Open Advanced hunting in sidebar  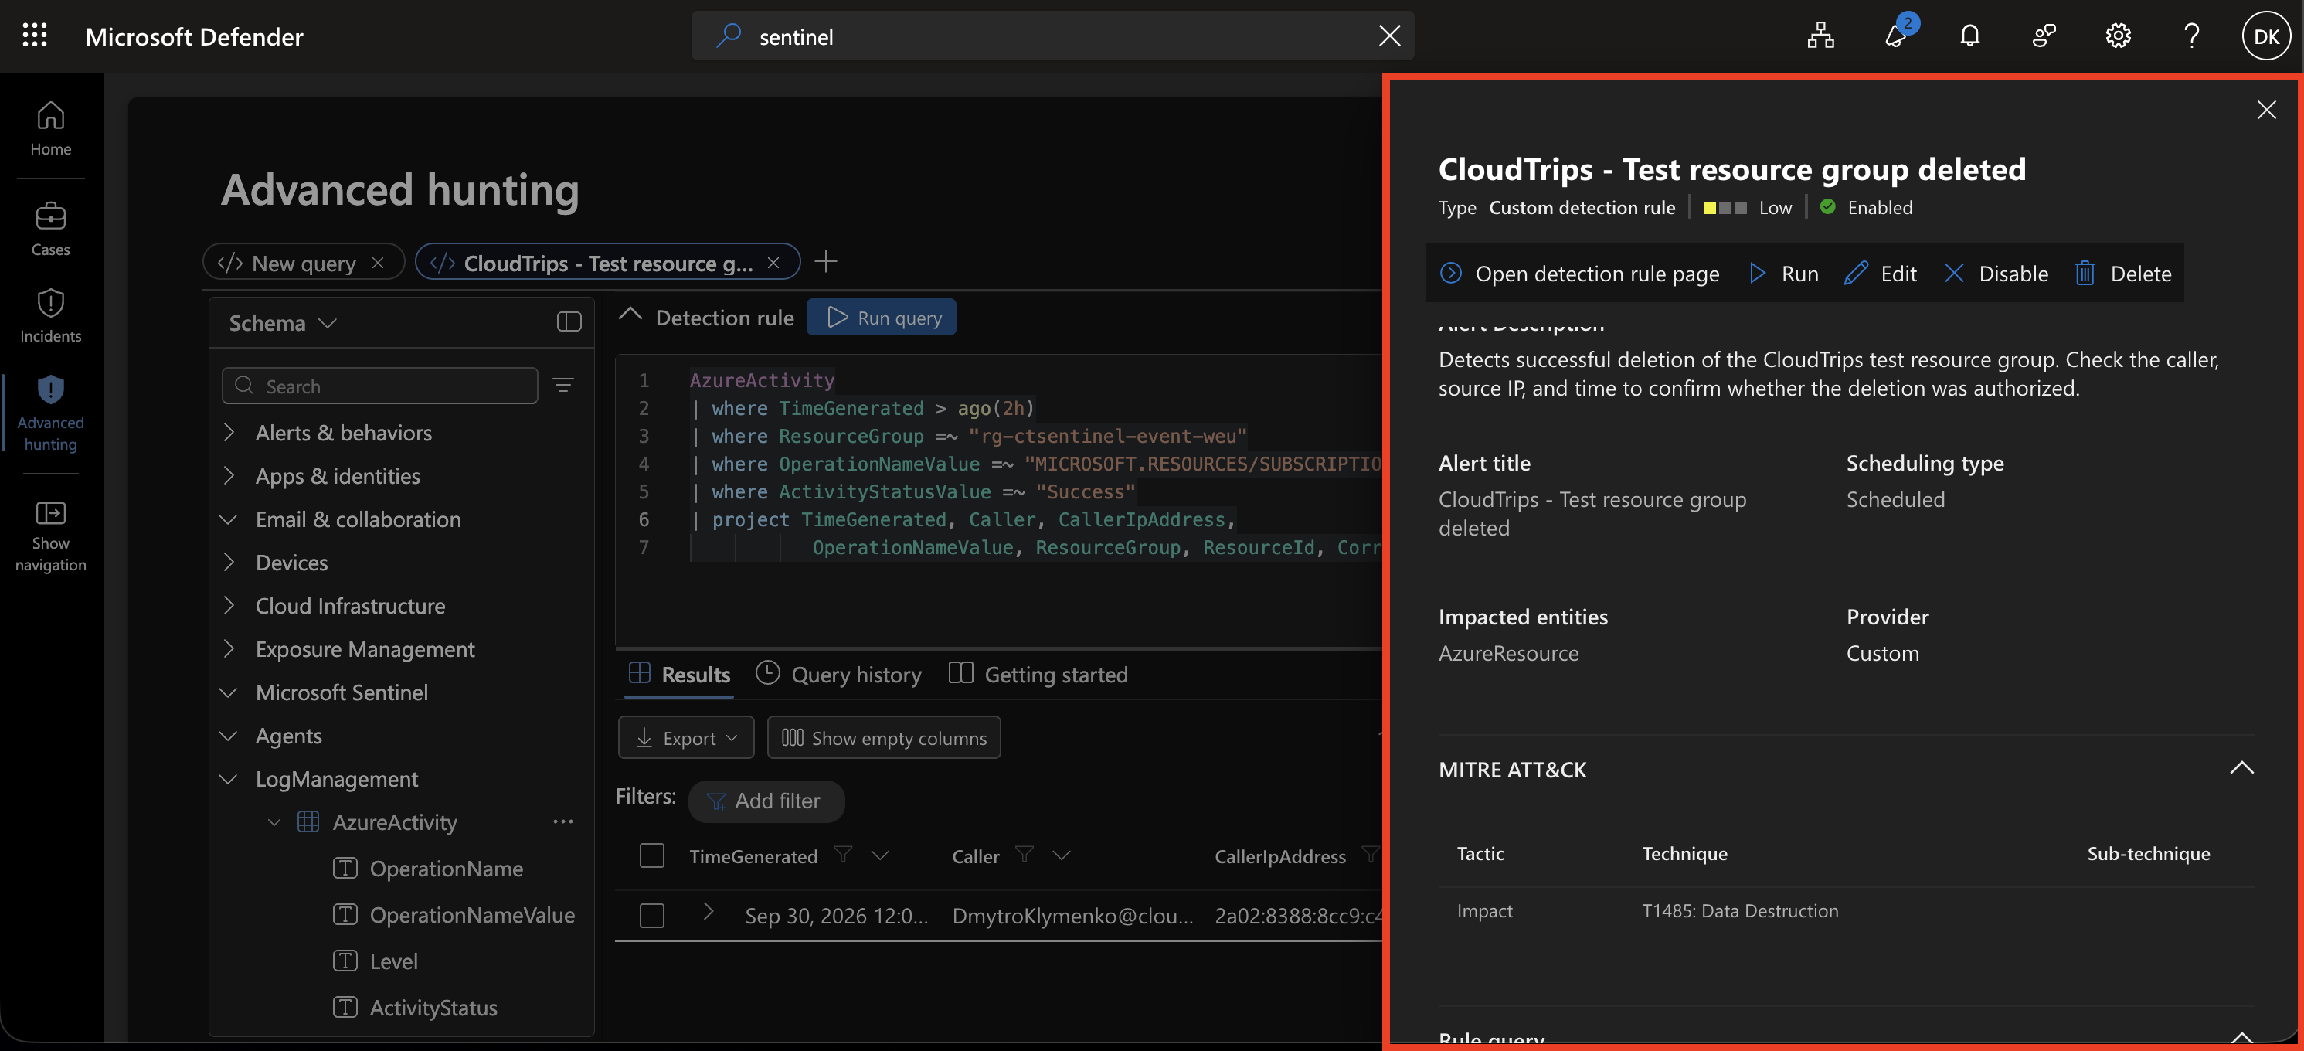point(51,413)
